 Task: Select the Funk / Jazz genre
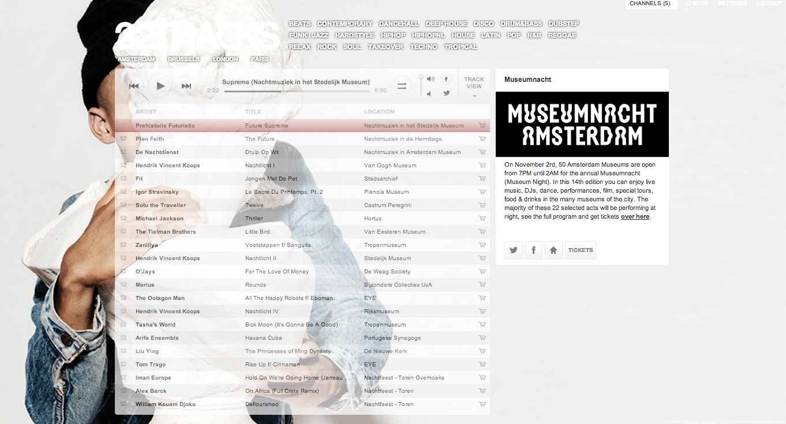point(309,35)
